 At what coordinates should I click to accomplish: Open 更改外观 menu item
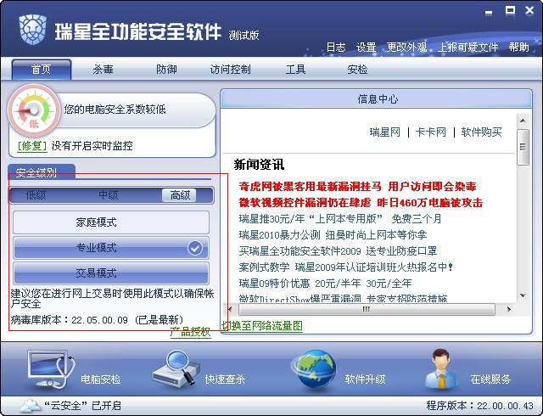[x=406, y=48]
